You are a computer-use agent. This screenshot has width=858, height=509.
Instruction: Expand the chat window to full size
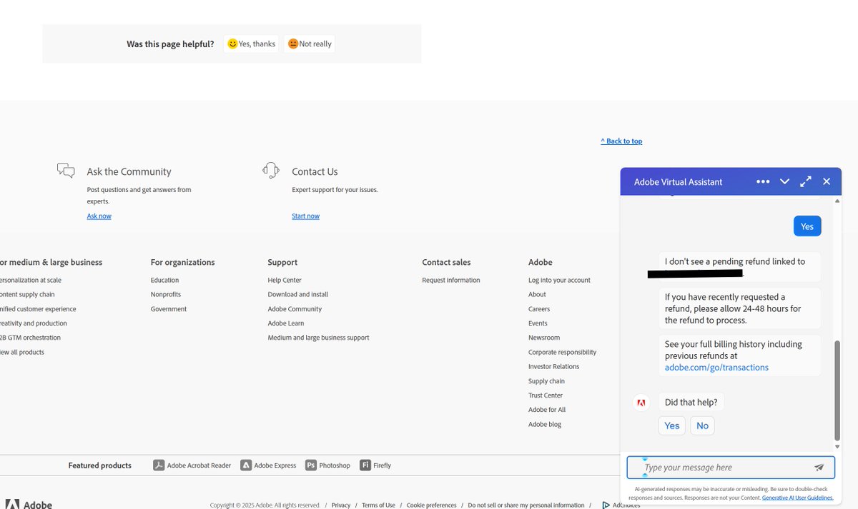pyautogui.click(x=806, y=181)
